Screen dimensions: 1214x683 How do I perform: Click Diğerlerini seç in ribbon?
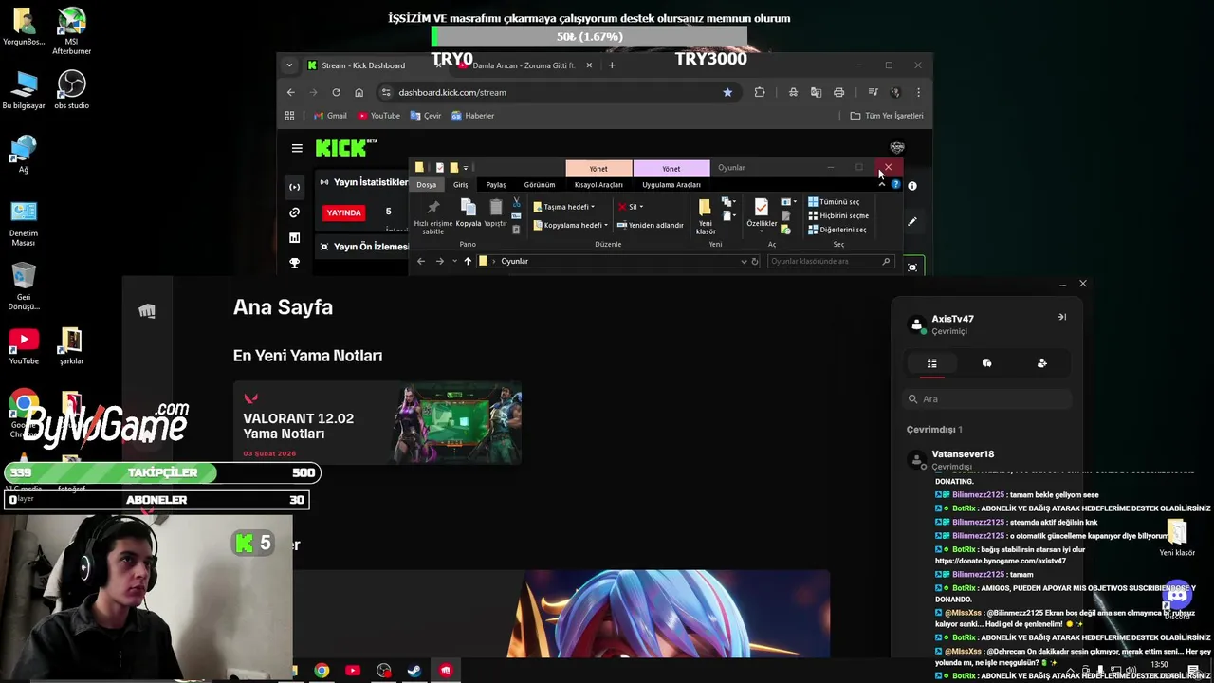click(x=837, y=230)
